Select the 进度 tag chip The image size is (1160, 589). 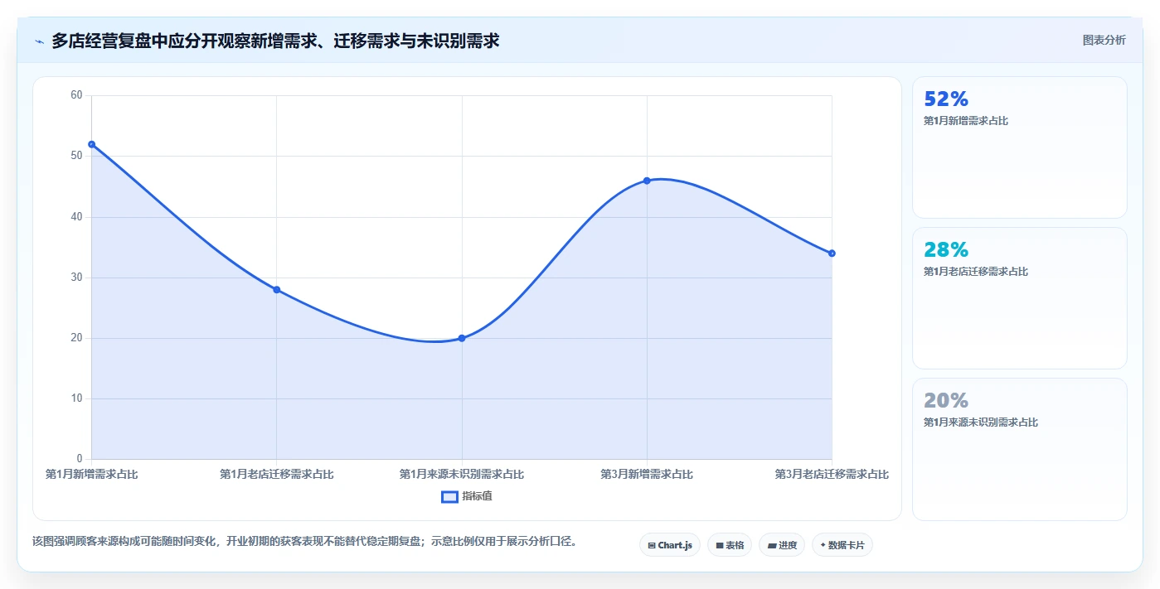click(x=782, y=545)
